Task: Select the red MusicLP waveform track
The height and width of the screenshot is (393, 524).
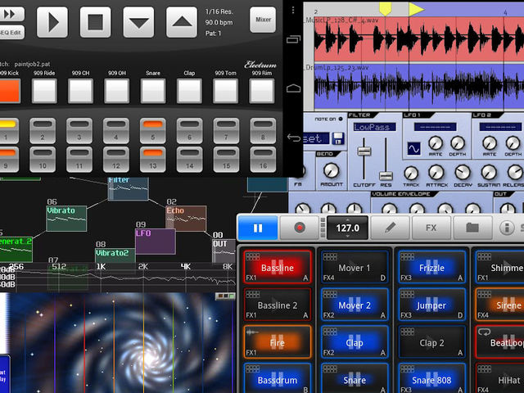Action: [419, 38]
